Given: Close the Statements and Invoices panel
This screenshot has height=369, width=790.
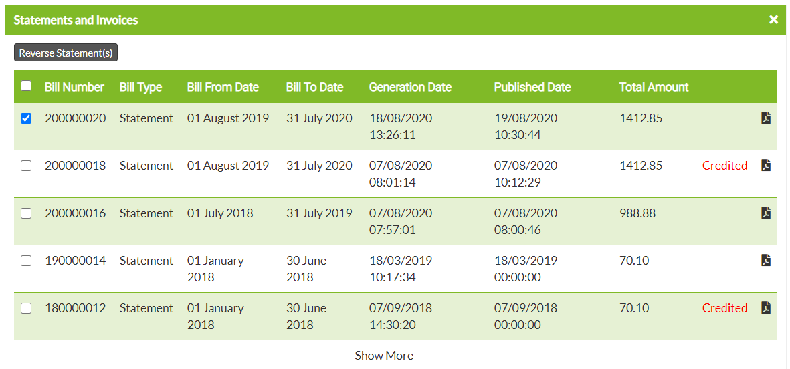Looking at the screenshot, I should pos(773,20).
